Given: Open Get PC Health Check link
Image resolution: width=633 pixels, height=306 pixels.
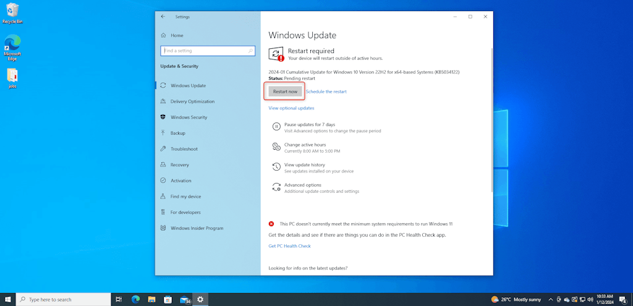Looking at the screenshot, I should (289, 246).
